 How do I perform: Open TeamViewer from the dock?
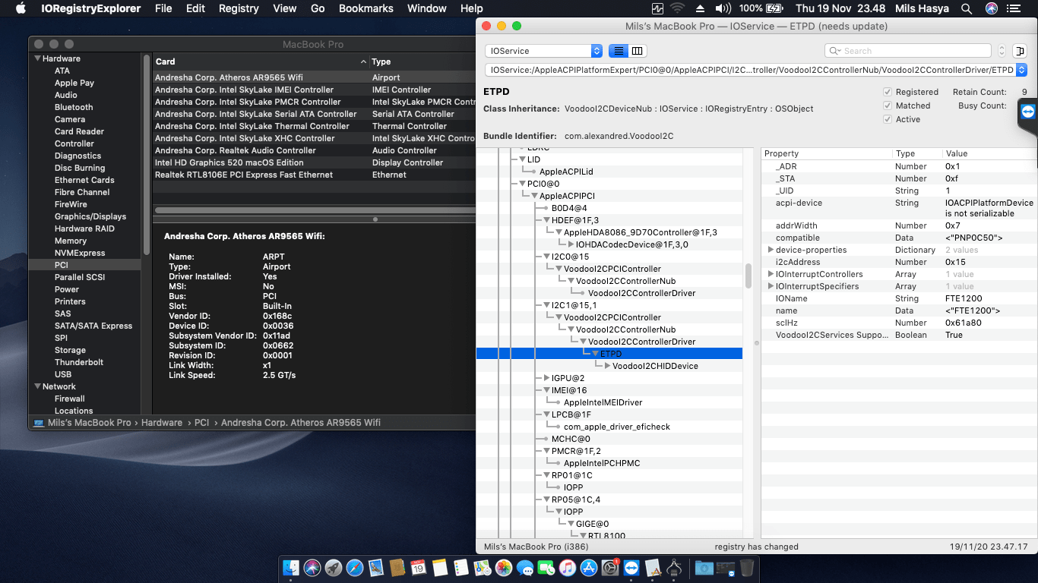click(631, 567)
